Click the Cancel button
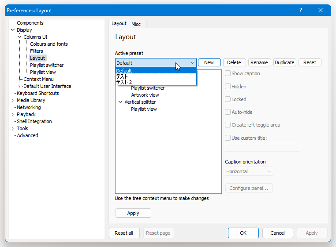Image resolution: width=336 pixels, height=247 pixels. pyautogui.click(x=277, y=233)
